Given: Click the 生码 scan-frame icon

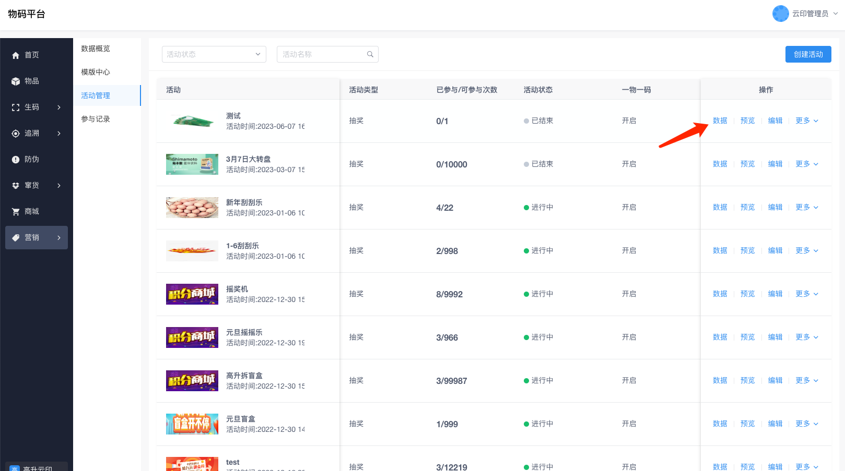Looking at the screenshot, I should tap(16, 107).
